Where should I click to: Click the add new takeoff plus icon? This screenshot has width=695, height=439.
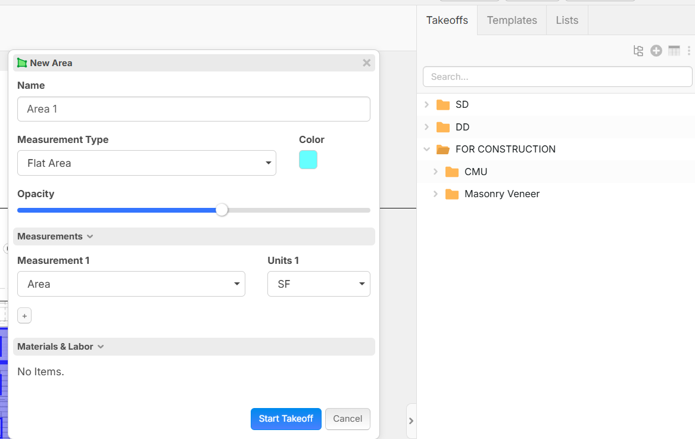(656, 51)
